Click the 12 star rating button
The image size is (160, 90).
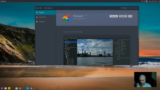tap(130, 16)
